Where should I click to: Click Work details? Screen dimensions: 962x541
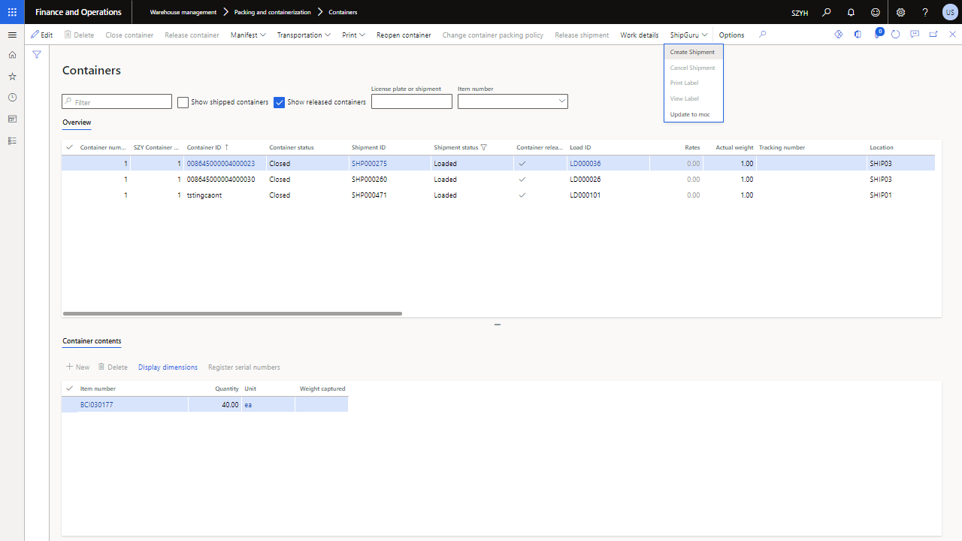coord(640,35)
